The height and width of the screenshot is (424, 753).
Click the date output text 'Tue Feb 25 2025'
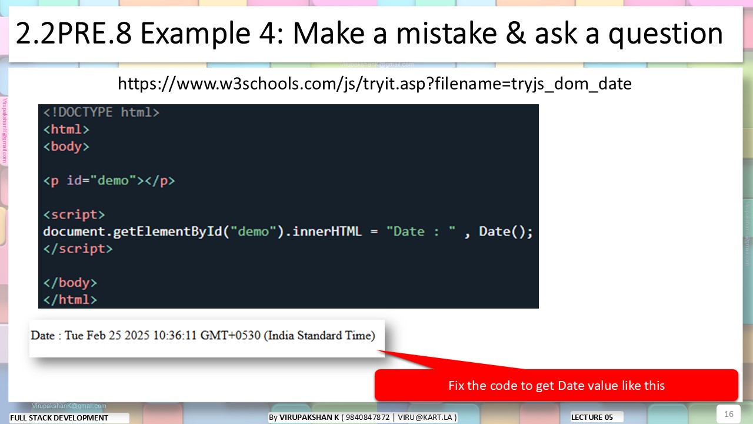tap(107, 336)
